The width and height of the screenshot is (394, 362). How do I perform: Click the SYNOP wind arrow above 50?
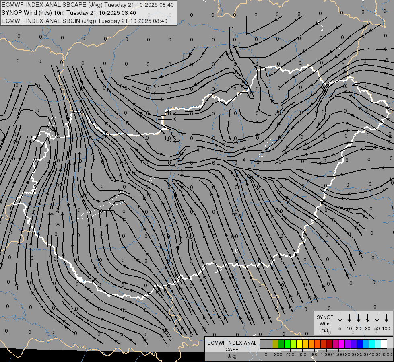377,318
